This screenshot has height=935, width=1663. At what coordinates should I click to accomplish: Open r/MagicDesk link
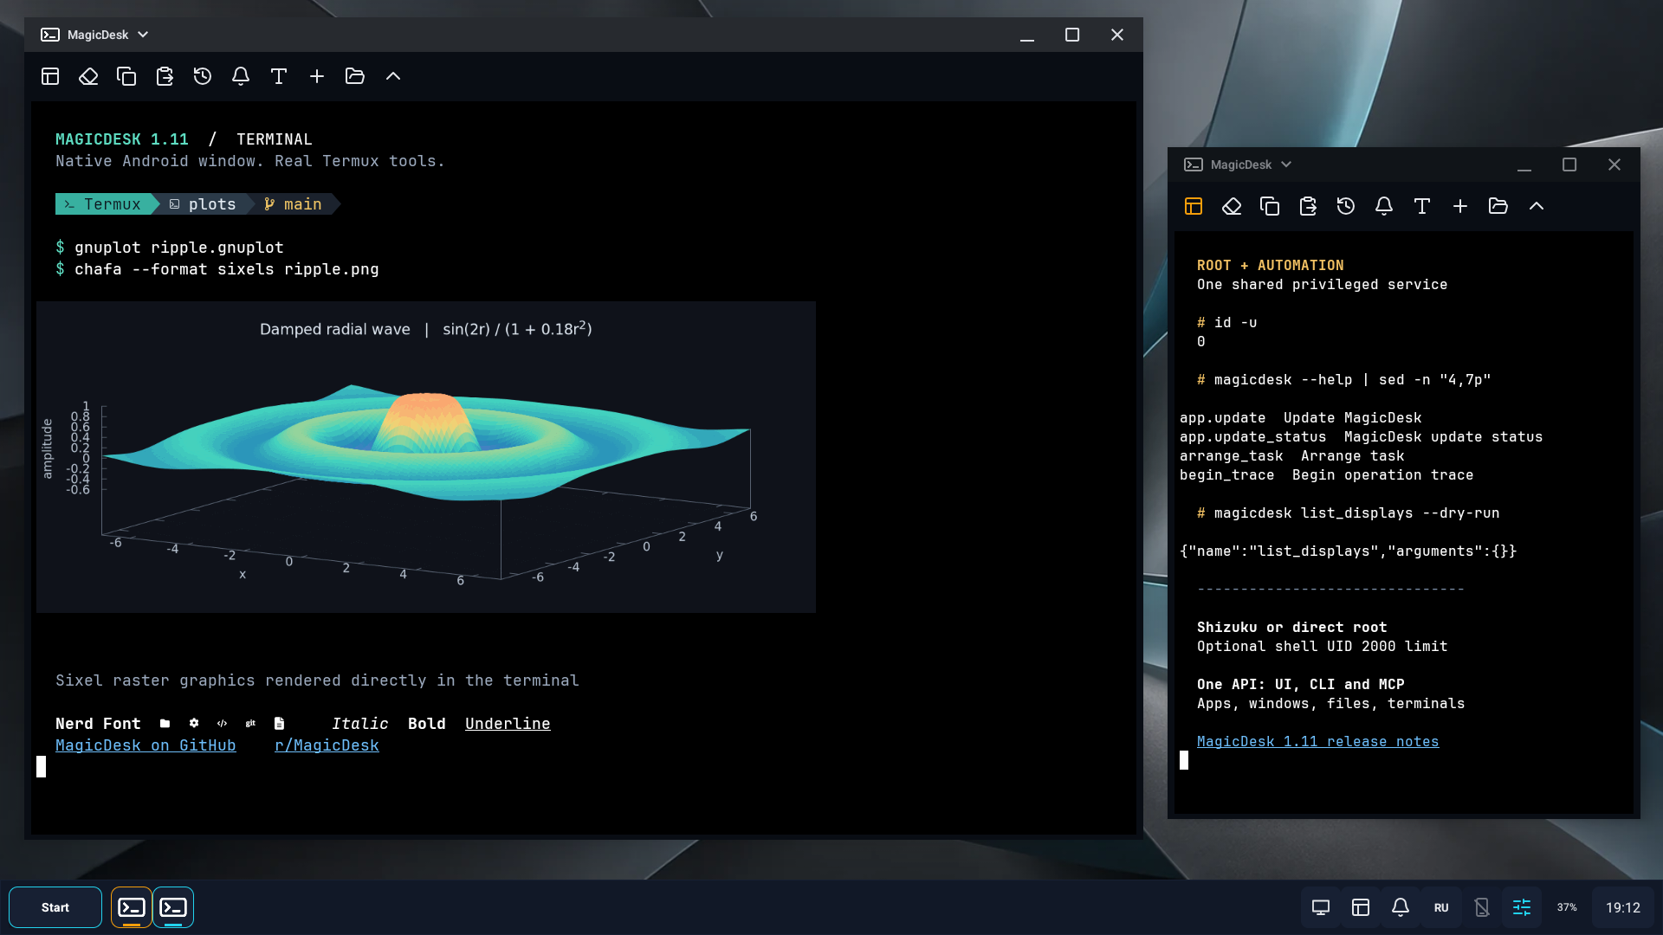(x=327, y=745)
